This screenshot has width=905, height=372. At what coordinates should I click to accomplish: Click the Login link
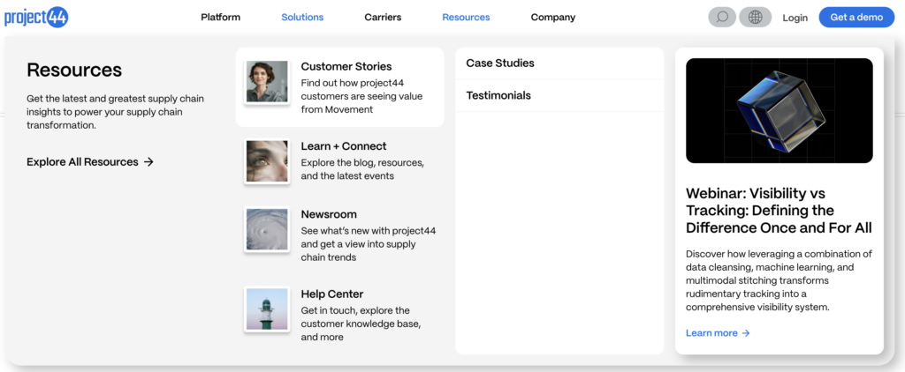click(x=795, y=18)
